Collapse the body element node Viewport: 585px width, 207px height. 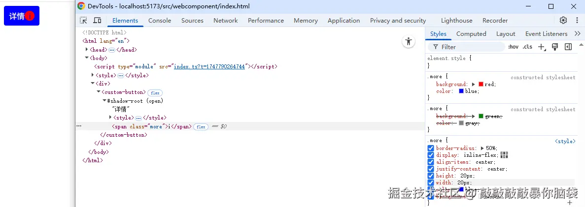87,58
